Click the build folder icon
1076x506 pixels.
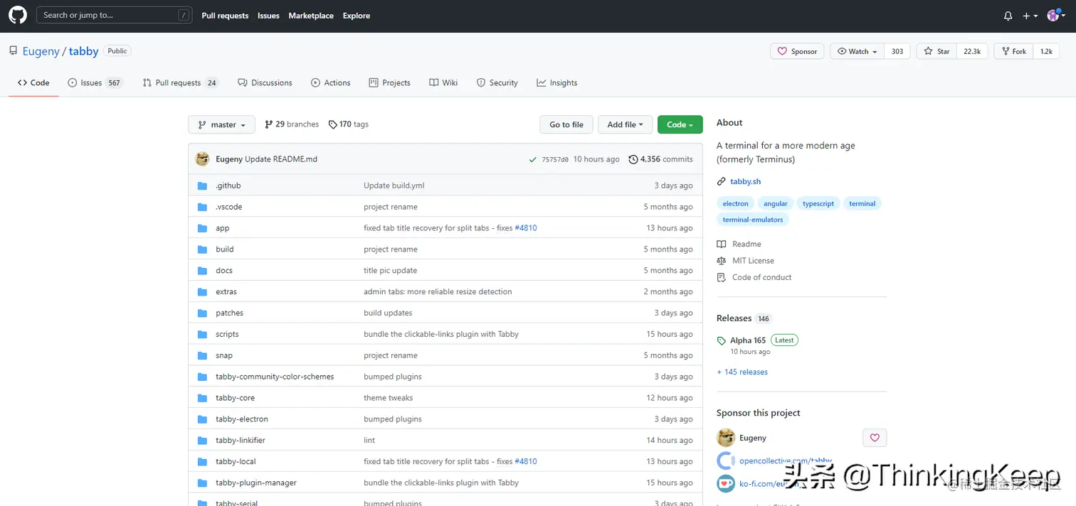(202, 249)
